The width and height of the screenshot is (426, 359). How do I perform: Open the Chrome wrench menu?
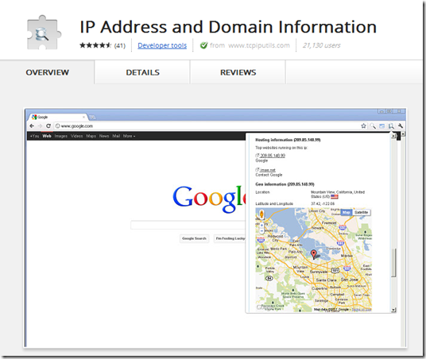(x=401, y=126)
